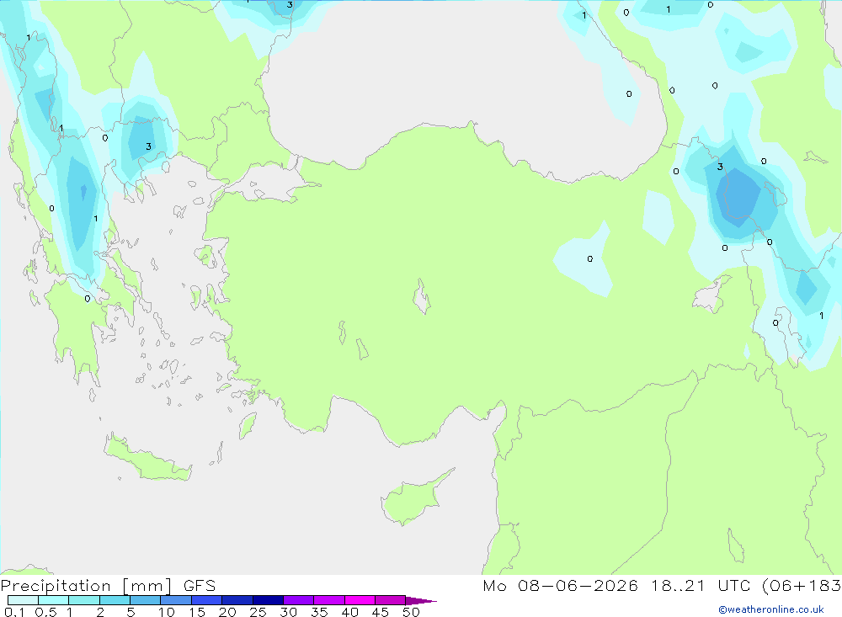This screenshot has height=617, width=842.
Task: Pick the 15–20 mm blue legend swatch
Action: (x=207, y=600)
